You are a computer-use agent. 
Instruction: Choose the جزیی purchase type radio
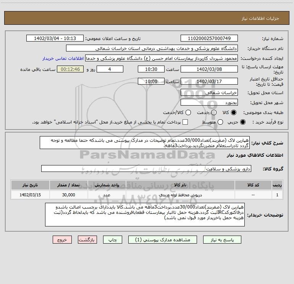tap(242, 122)
